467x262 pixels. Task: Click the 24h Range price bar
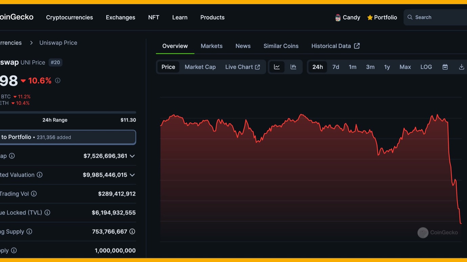[x=68, y=112]
